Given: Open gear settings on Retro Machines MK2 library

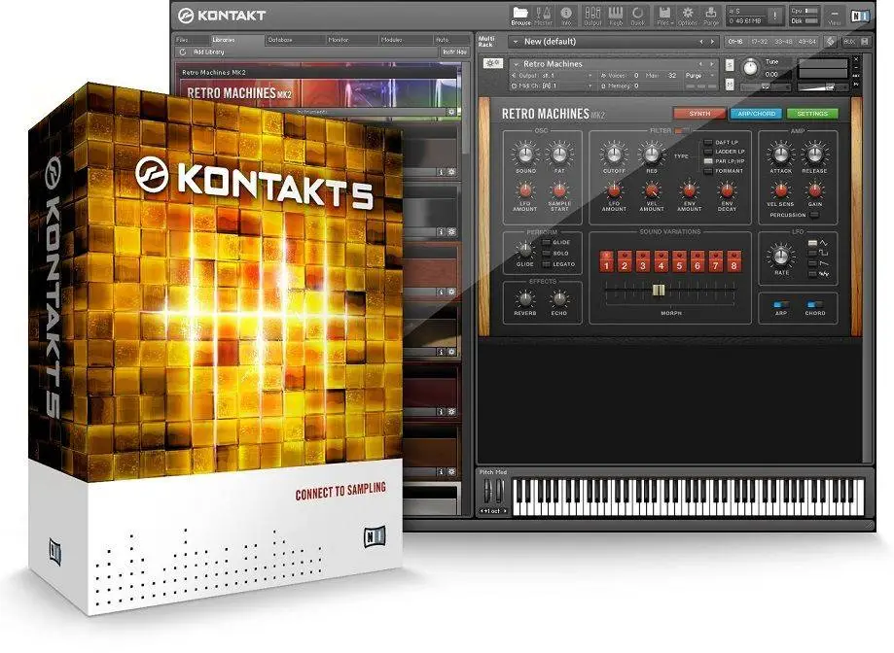Looking at the screenshot, I should pos(451,112).
